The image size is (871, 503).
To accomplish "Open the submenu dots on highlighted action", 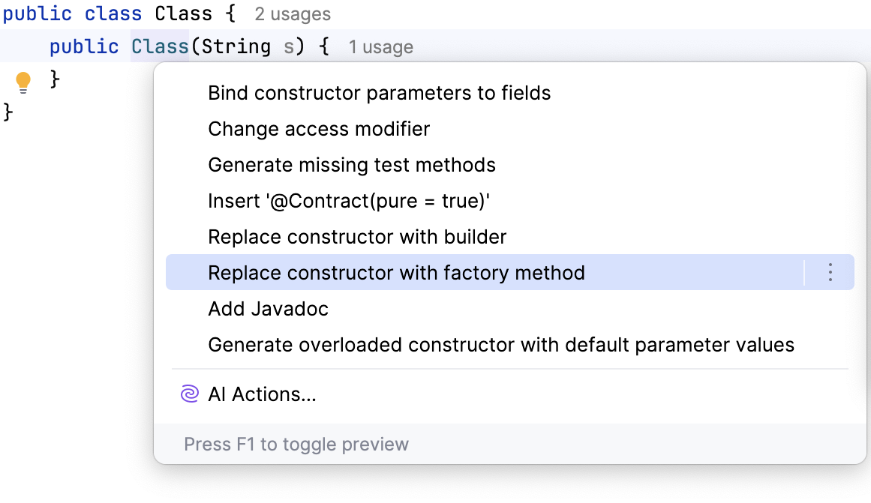I will (x=830, y=272).
